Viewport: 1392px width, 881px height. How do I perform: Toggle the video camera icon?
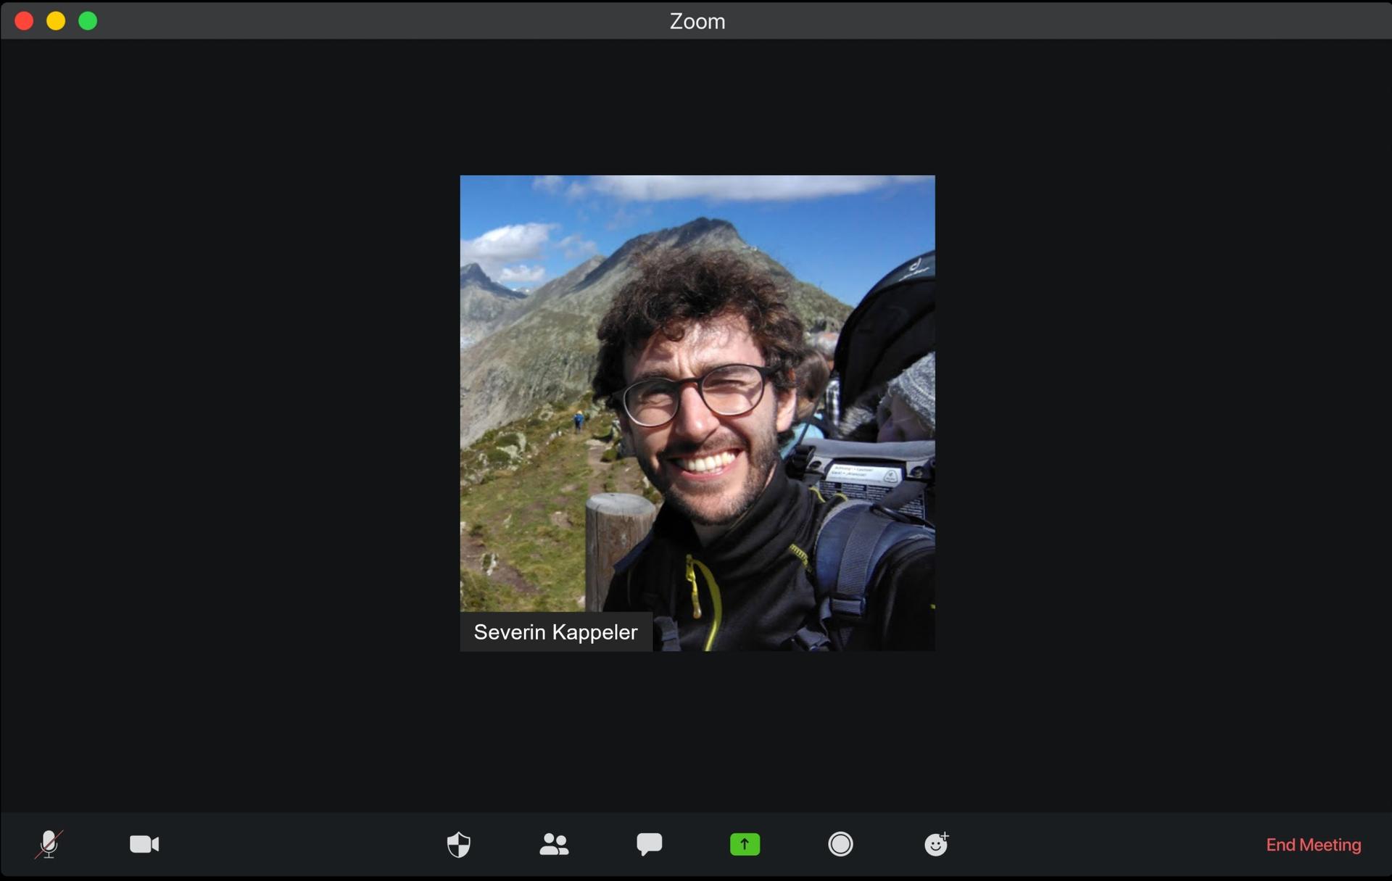coord(144,844)
